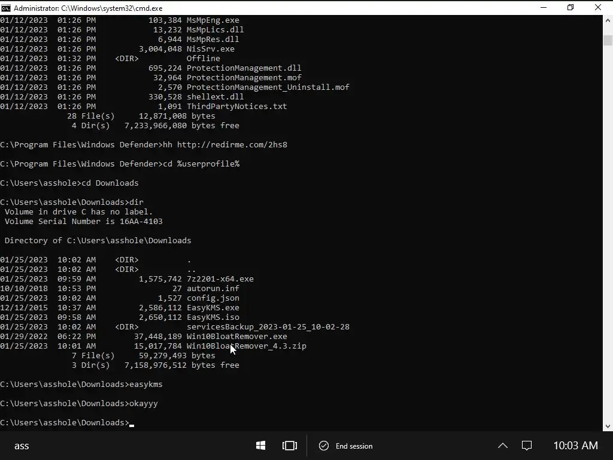Image resolution: width=613 pixels, height=460 pixels.
Task: Show hidden tray icons chevron
Action: [x=503, y=446]
